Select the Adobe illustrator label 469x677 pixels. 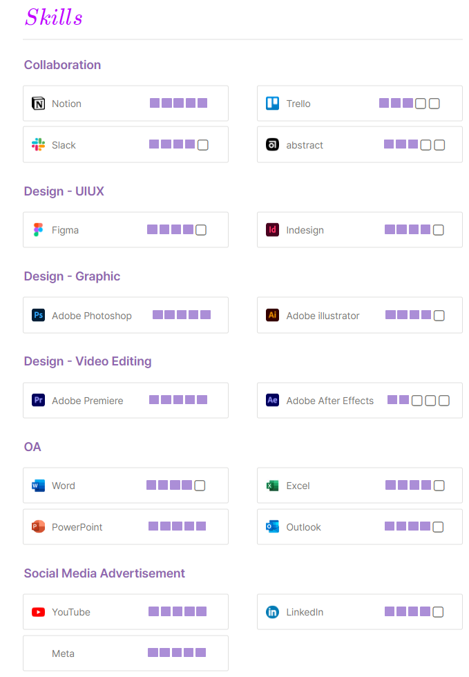click(x=323, y=316)
